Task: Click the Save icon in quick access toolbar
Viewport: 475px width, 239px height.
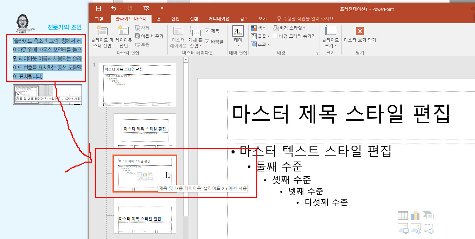Action: pyautogui.click(x=98, y=8)
